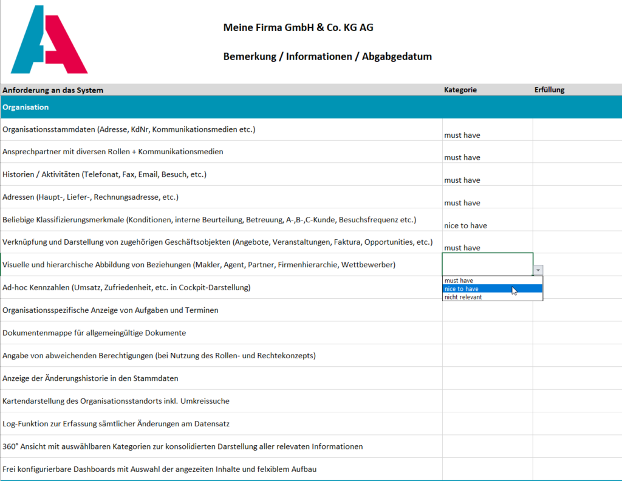Click the Organisationsstammdaten requirement cell
Viewport: 622px width, 481px height.
[221, 129]
